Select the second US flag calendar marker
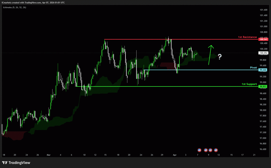Image resolution: width=271 pixels, height=168 pixels. click(x=206, y=150)
